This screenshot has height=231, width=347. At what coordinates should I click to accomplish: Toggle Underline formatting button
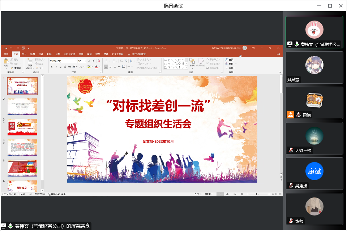click(60, 67)
